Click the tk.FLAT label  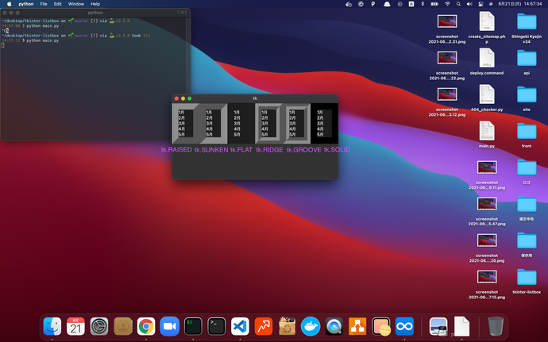click(x=241, y=149)
